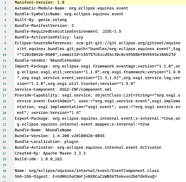This screenshot has width=186, height=182.
Task: Click the 'Bundle-Vendor: %bundleVendor' line
Action: [x=48, y=60]
